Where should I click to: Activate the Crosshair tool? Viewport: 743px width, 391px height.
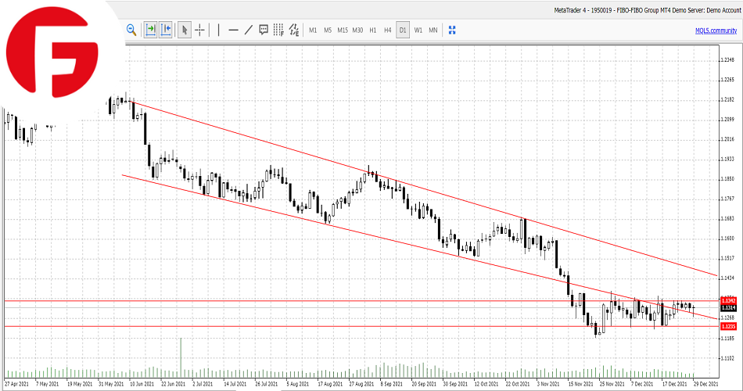pyautogui.click(x=200, y=30)
